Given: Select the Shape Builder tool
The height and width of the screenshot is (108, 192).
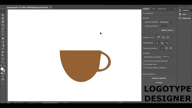Looking at the screenshot, I should pyautogui.click(x=3, y=42).
